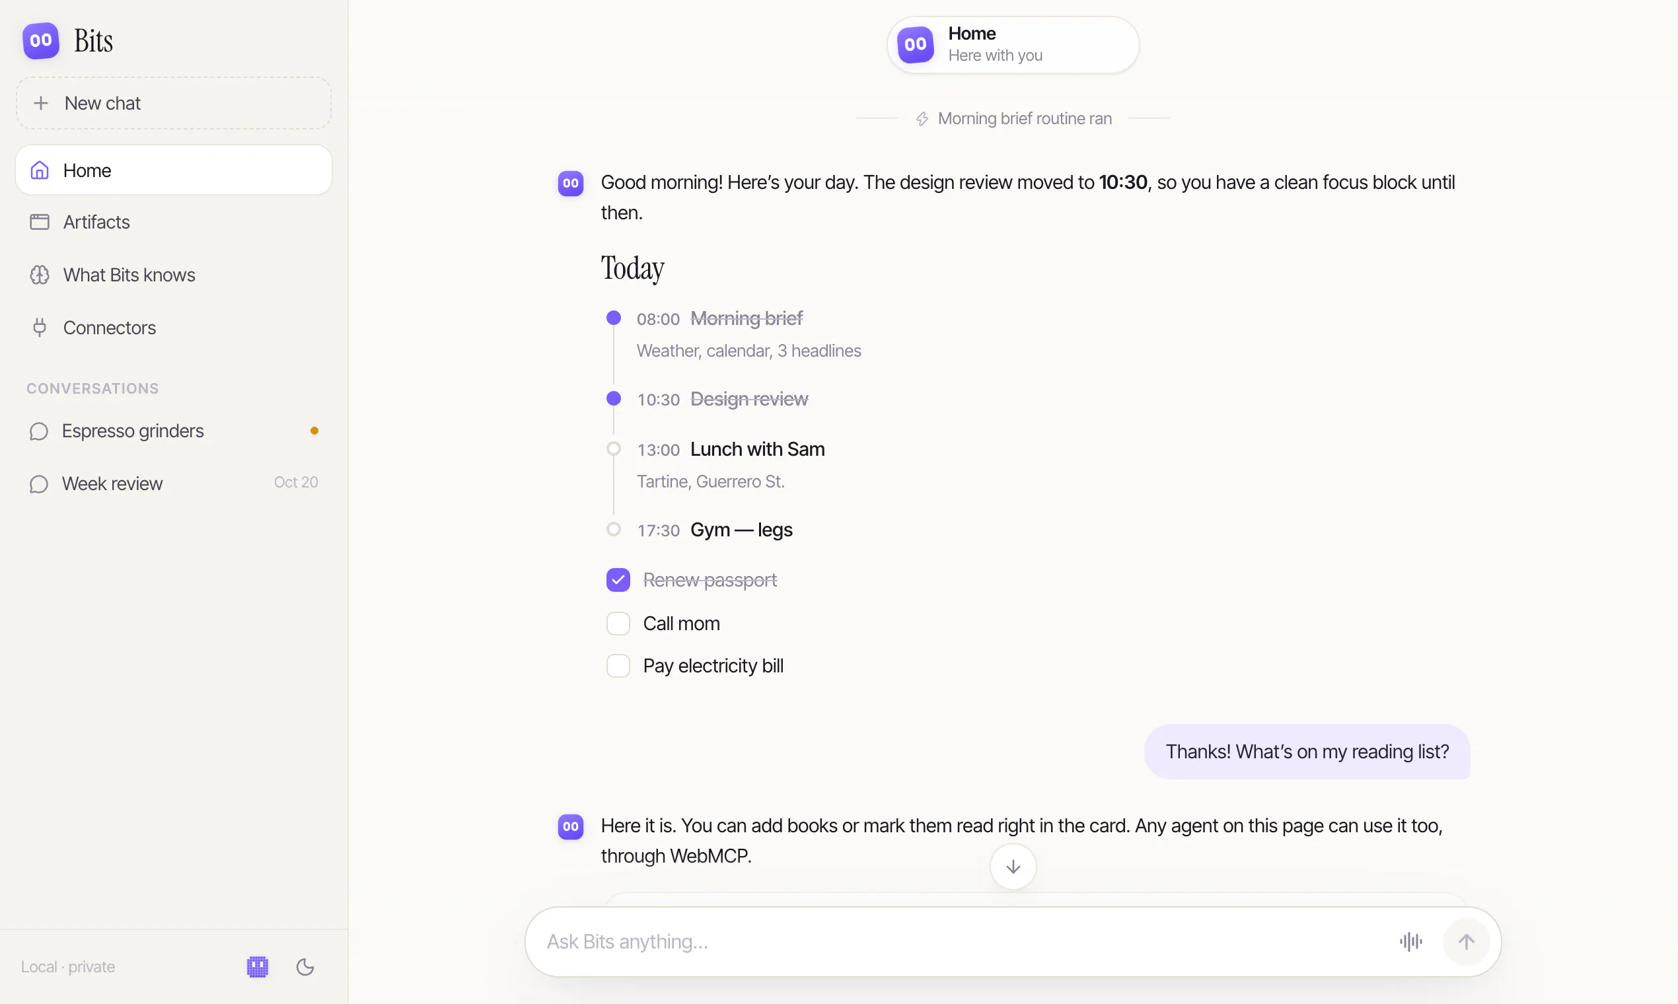The width and height of the screenshot is (1678, 1004).
Task: Start voice input with the waveform icon
Action: coord(1410,942)
